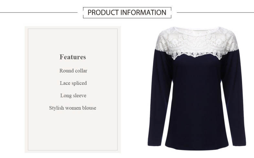Select the Round collar feature text
Screen dimensions: 254x158
(73, 71)
